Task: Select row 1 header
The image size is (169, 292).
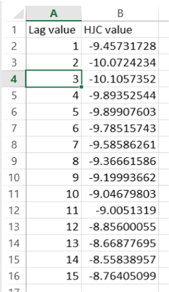Action: pyautogui.click(x=14, y=30)
